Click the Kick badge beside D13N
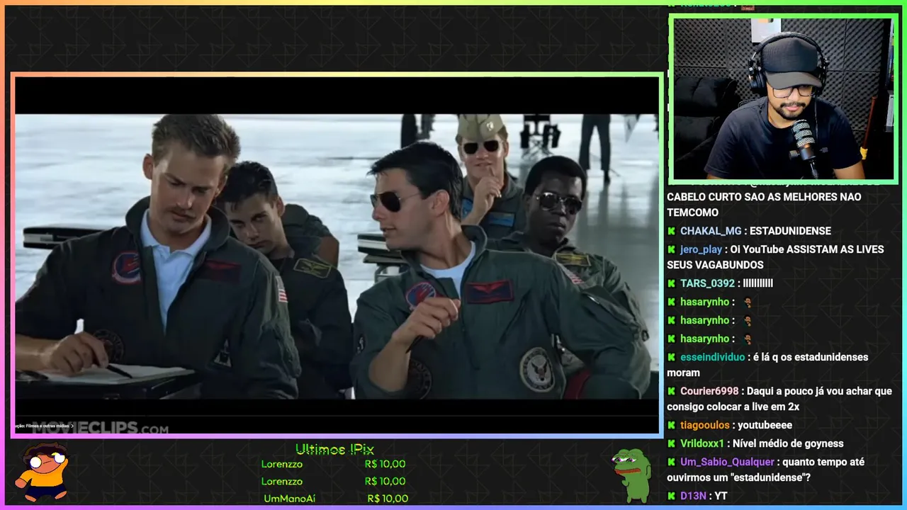The width and height of the screenshot is (907, 510). coord(671,496)
